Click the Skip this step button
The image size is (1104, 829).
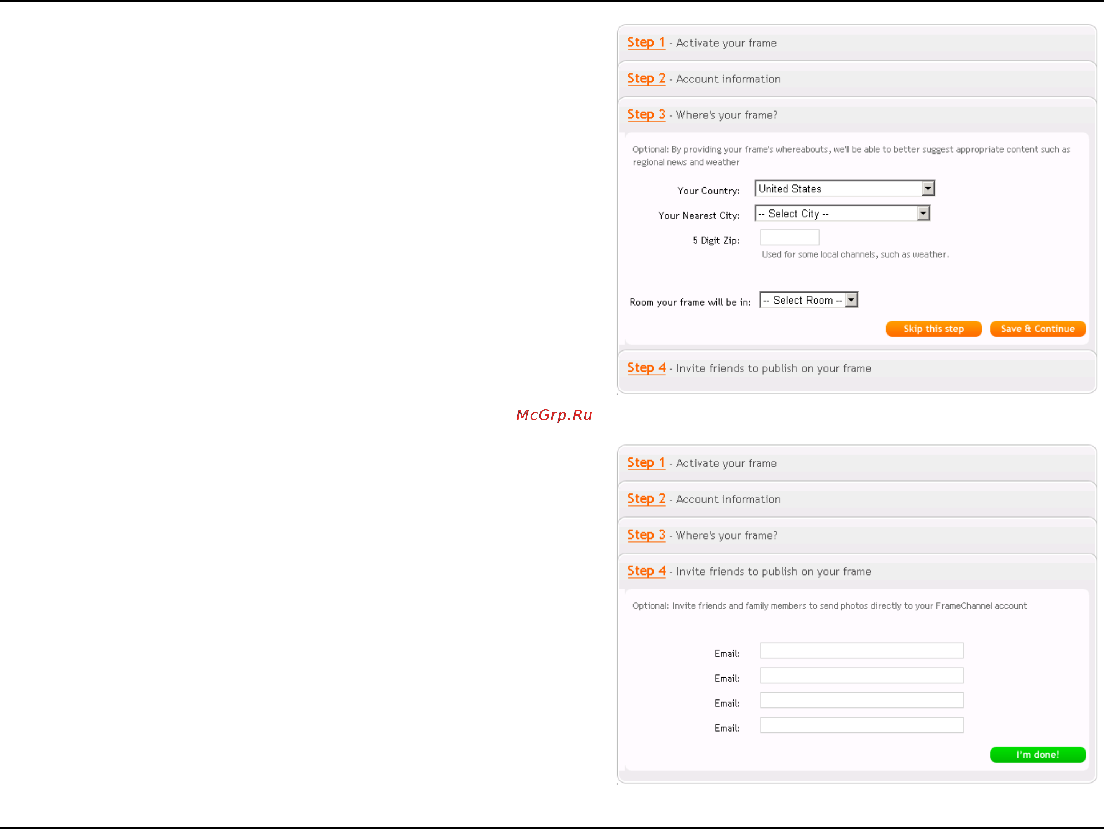[x=933, y=329]
